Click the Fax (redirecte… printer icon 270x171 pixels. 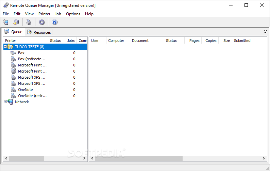13,59
